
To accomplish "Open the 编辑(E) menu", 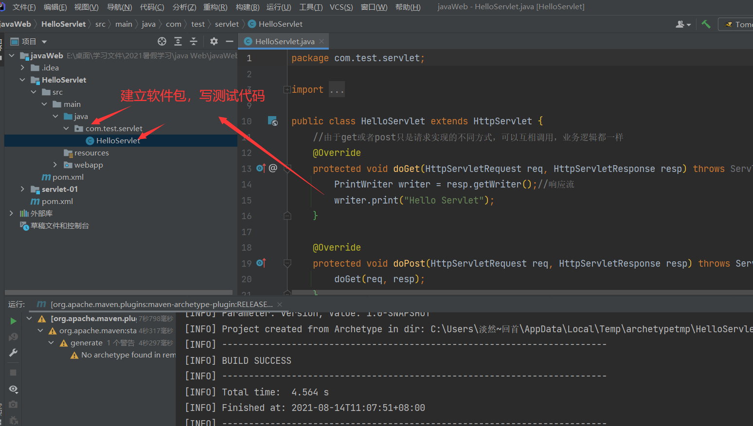I will click(55, 7).
